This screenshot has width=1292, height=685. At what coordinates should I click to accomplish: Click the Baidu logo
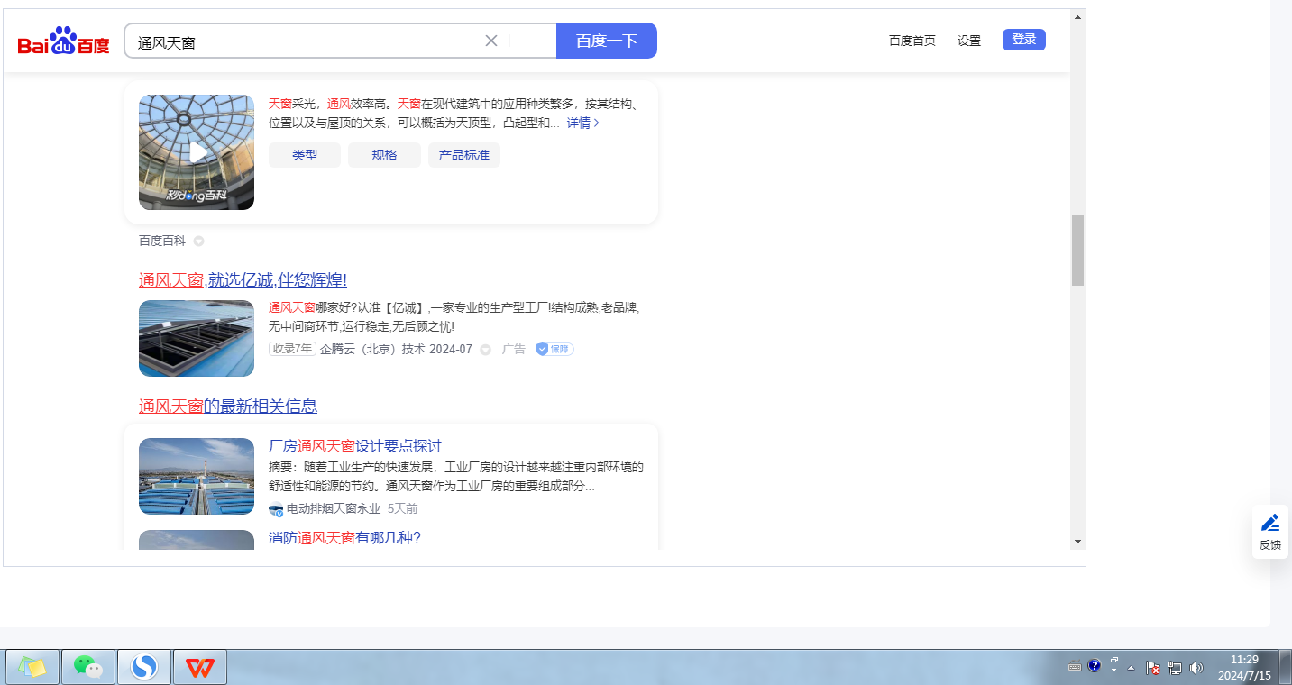click(63, 41)
